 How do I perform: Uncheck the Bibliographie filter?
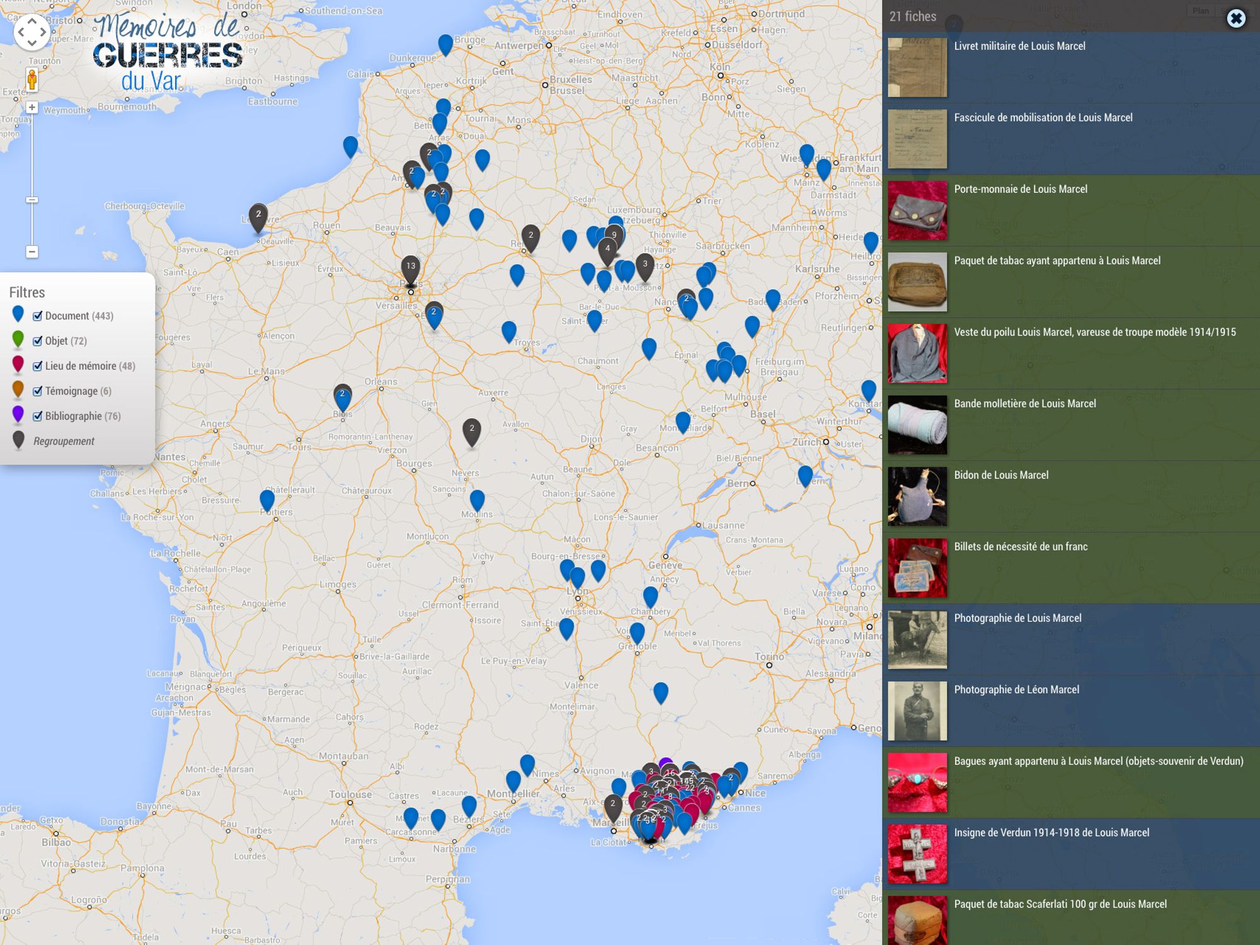38,416
